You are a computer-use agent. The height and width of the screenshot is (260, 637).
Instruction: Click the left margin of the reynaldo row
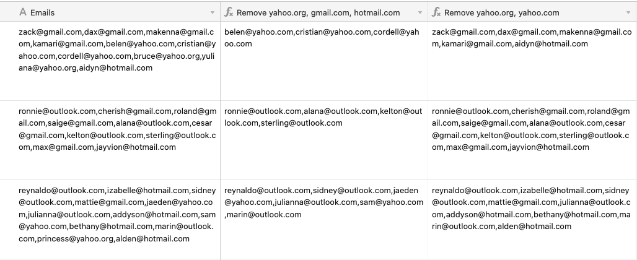tap(8, 219)
